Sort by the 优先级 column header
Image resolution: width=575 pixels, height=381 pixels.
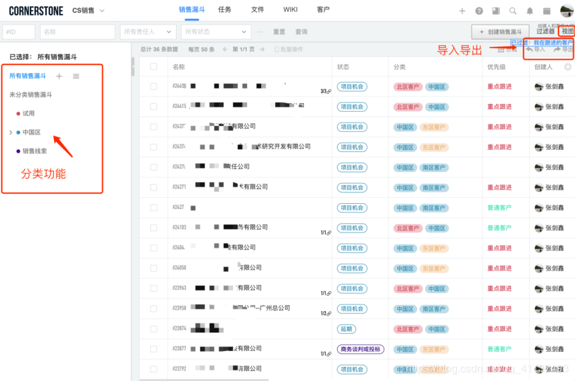[496, 67]
